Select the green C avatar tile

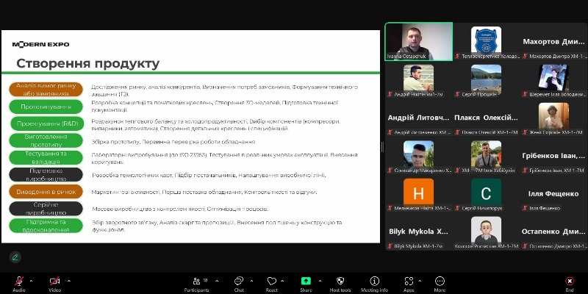tap(486, 194)
